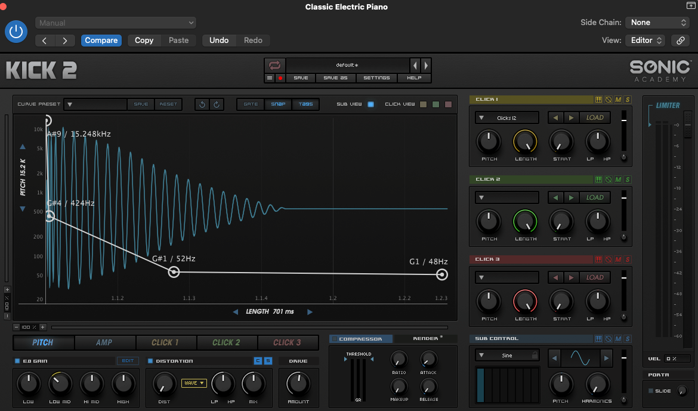Viewport: 698px width, 411px height.
Task: Click the Compare button
Action: [x=101, y=41]
